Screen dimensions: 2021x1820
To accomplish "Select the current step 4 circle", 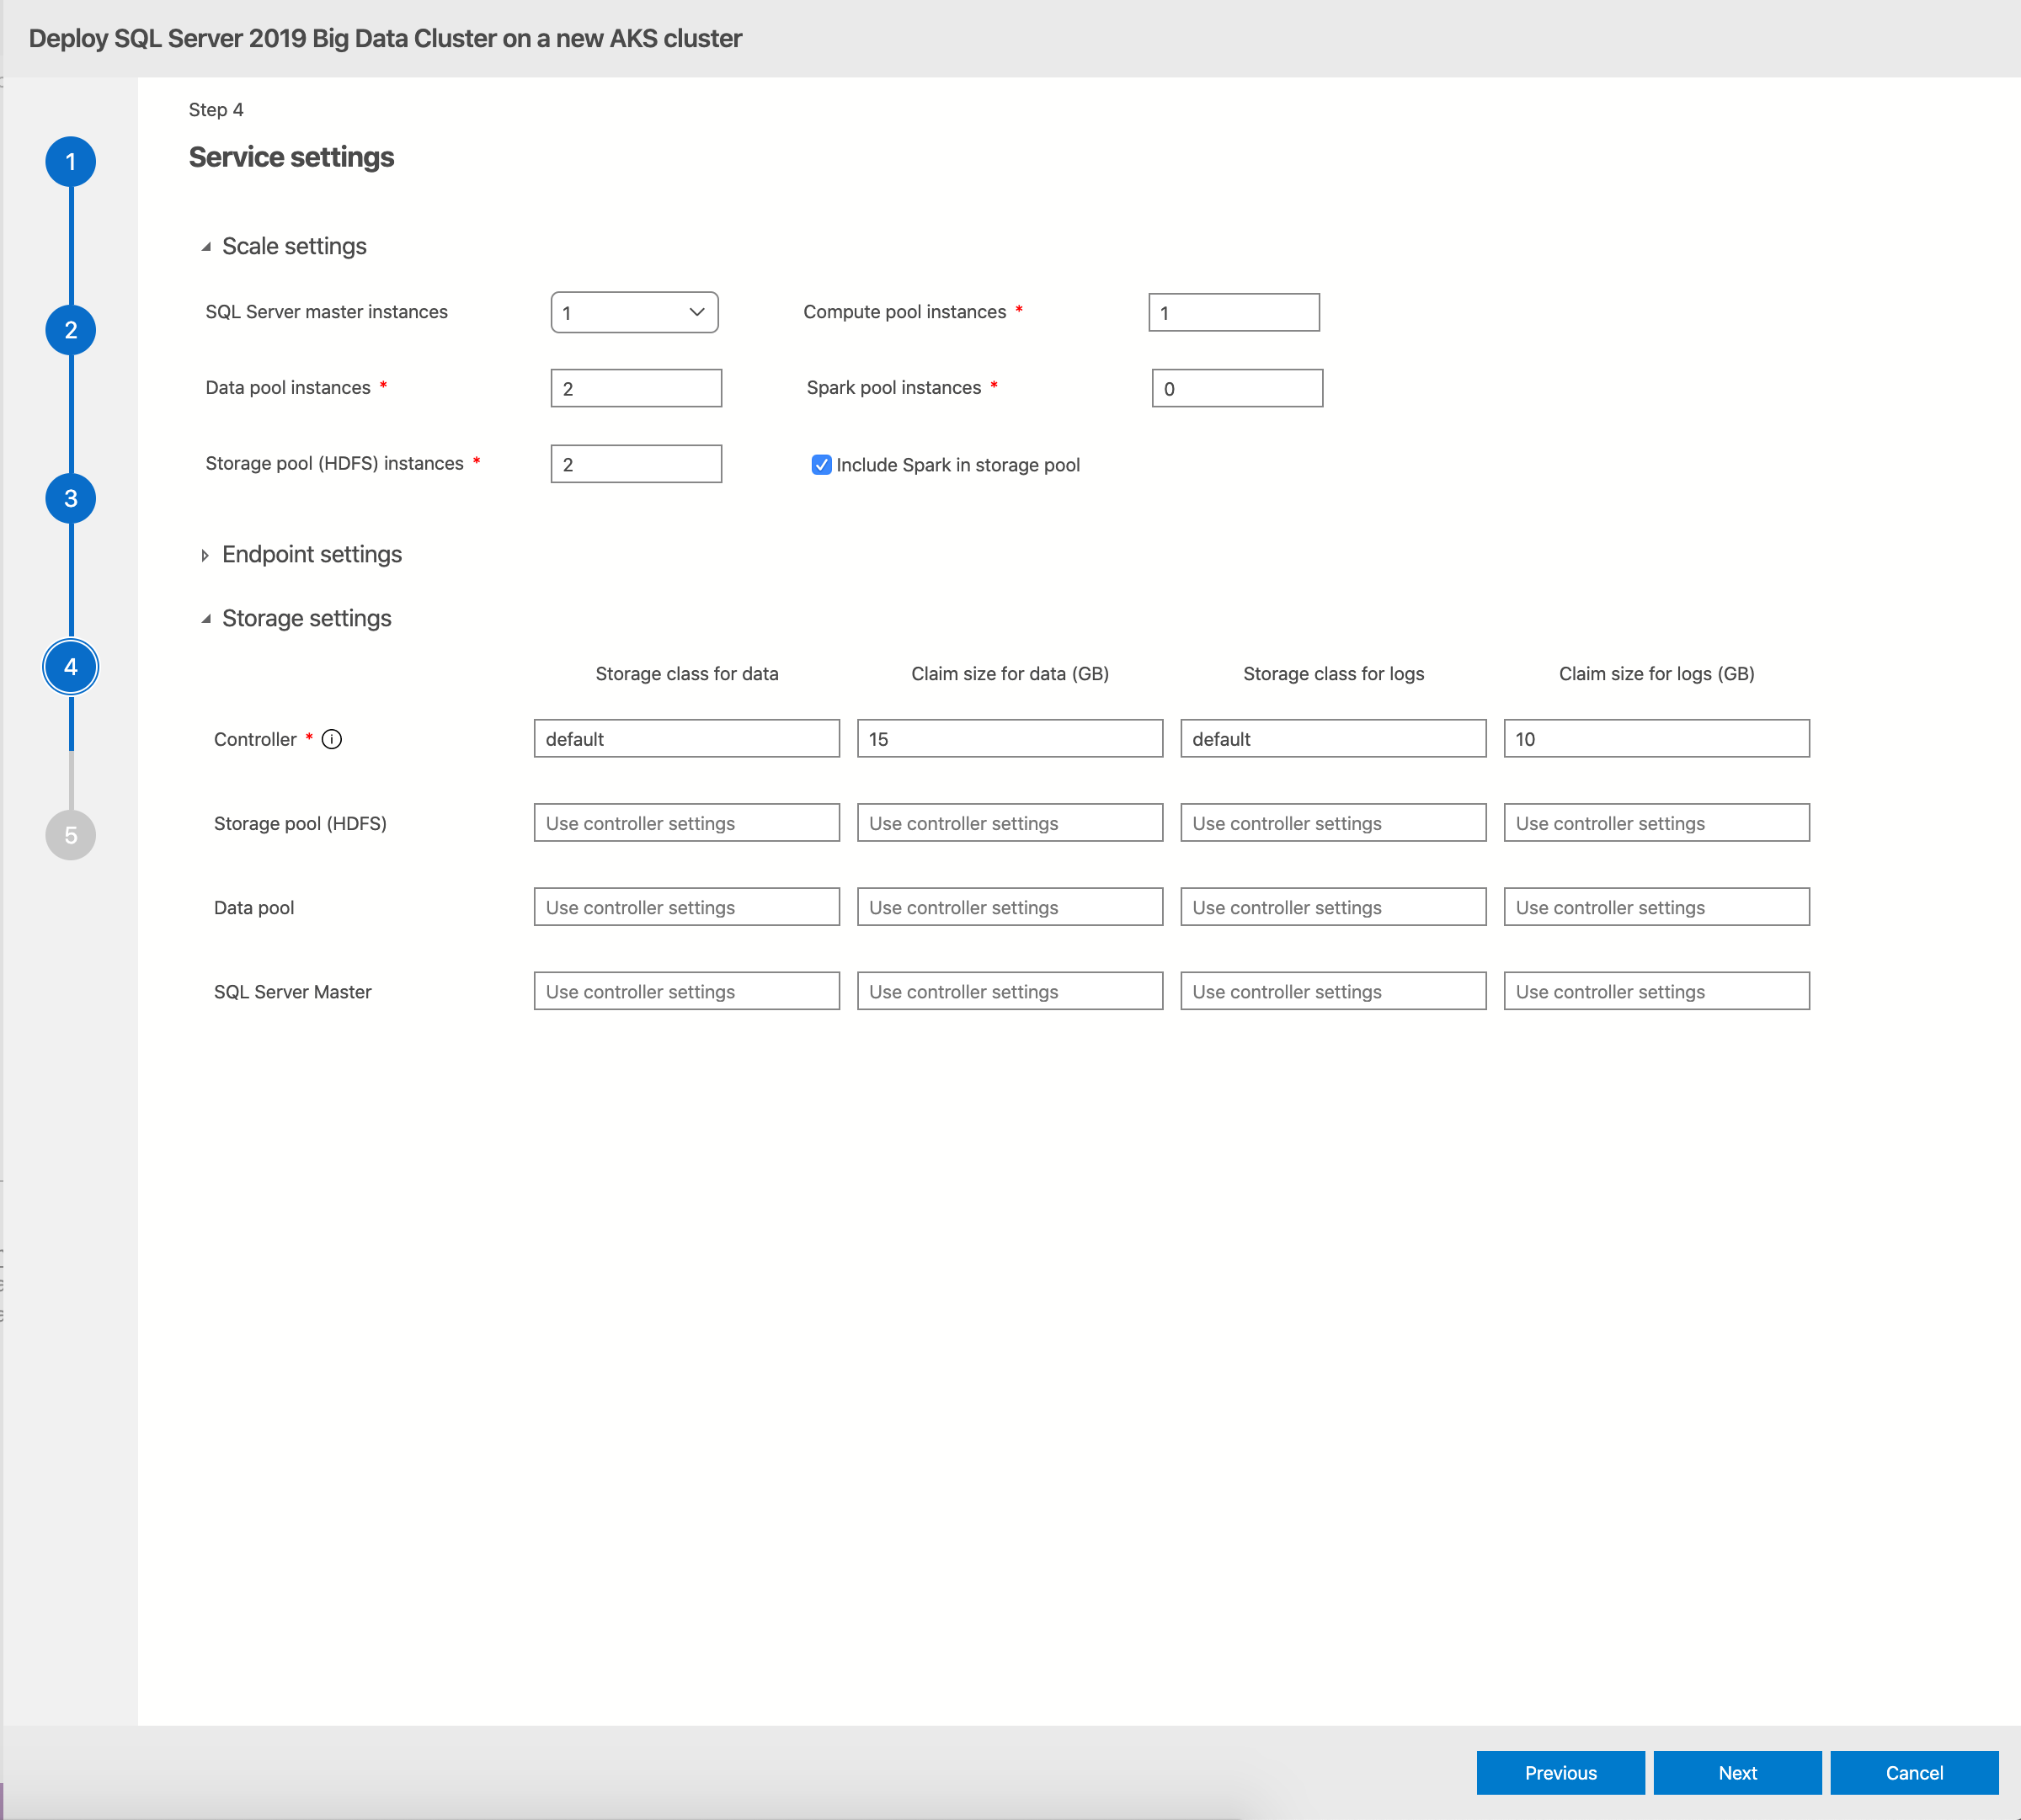I will click(71, 667).
